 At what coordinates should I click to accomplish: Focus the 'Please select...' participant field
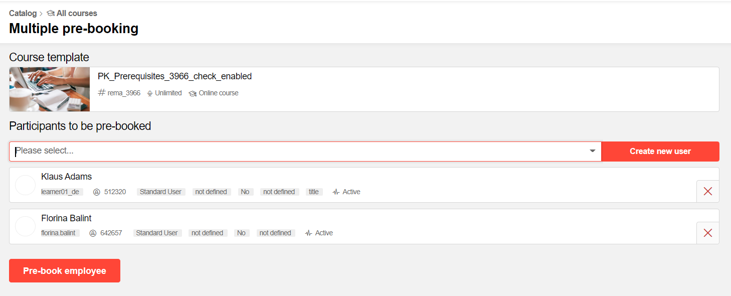pos(301,151)
